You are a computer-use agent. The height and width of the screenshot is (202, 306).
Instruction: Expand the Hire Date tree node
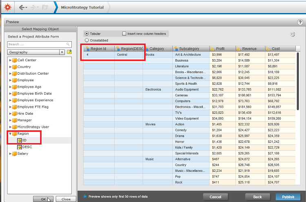10,113
